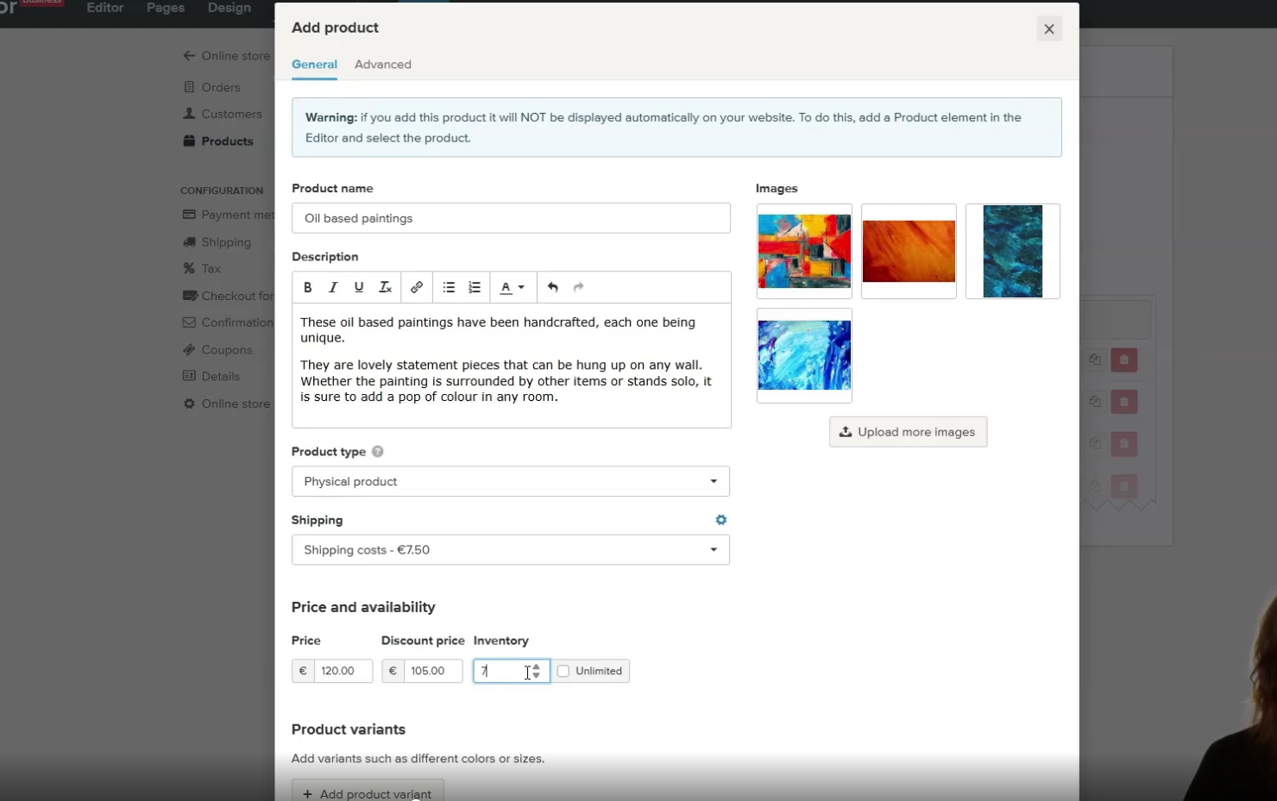Screen dimensions: 1277x801
Task: Open the Product type dropdown
Action: [x=511, y=481]
